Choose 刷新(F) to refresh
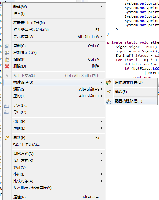This screenshot has width=159, height=200. point(55,138)
